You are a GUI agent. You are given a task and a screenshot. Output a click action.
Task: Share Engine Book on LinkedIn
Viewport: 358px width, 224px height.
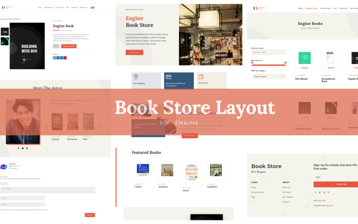61,58
